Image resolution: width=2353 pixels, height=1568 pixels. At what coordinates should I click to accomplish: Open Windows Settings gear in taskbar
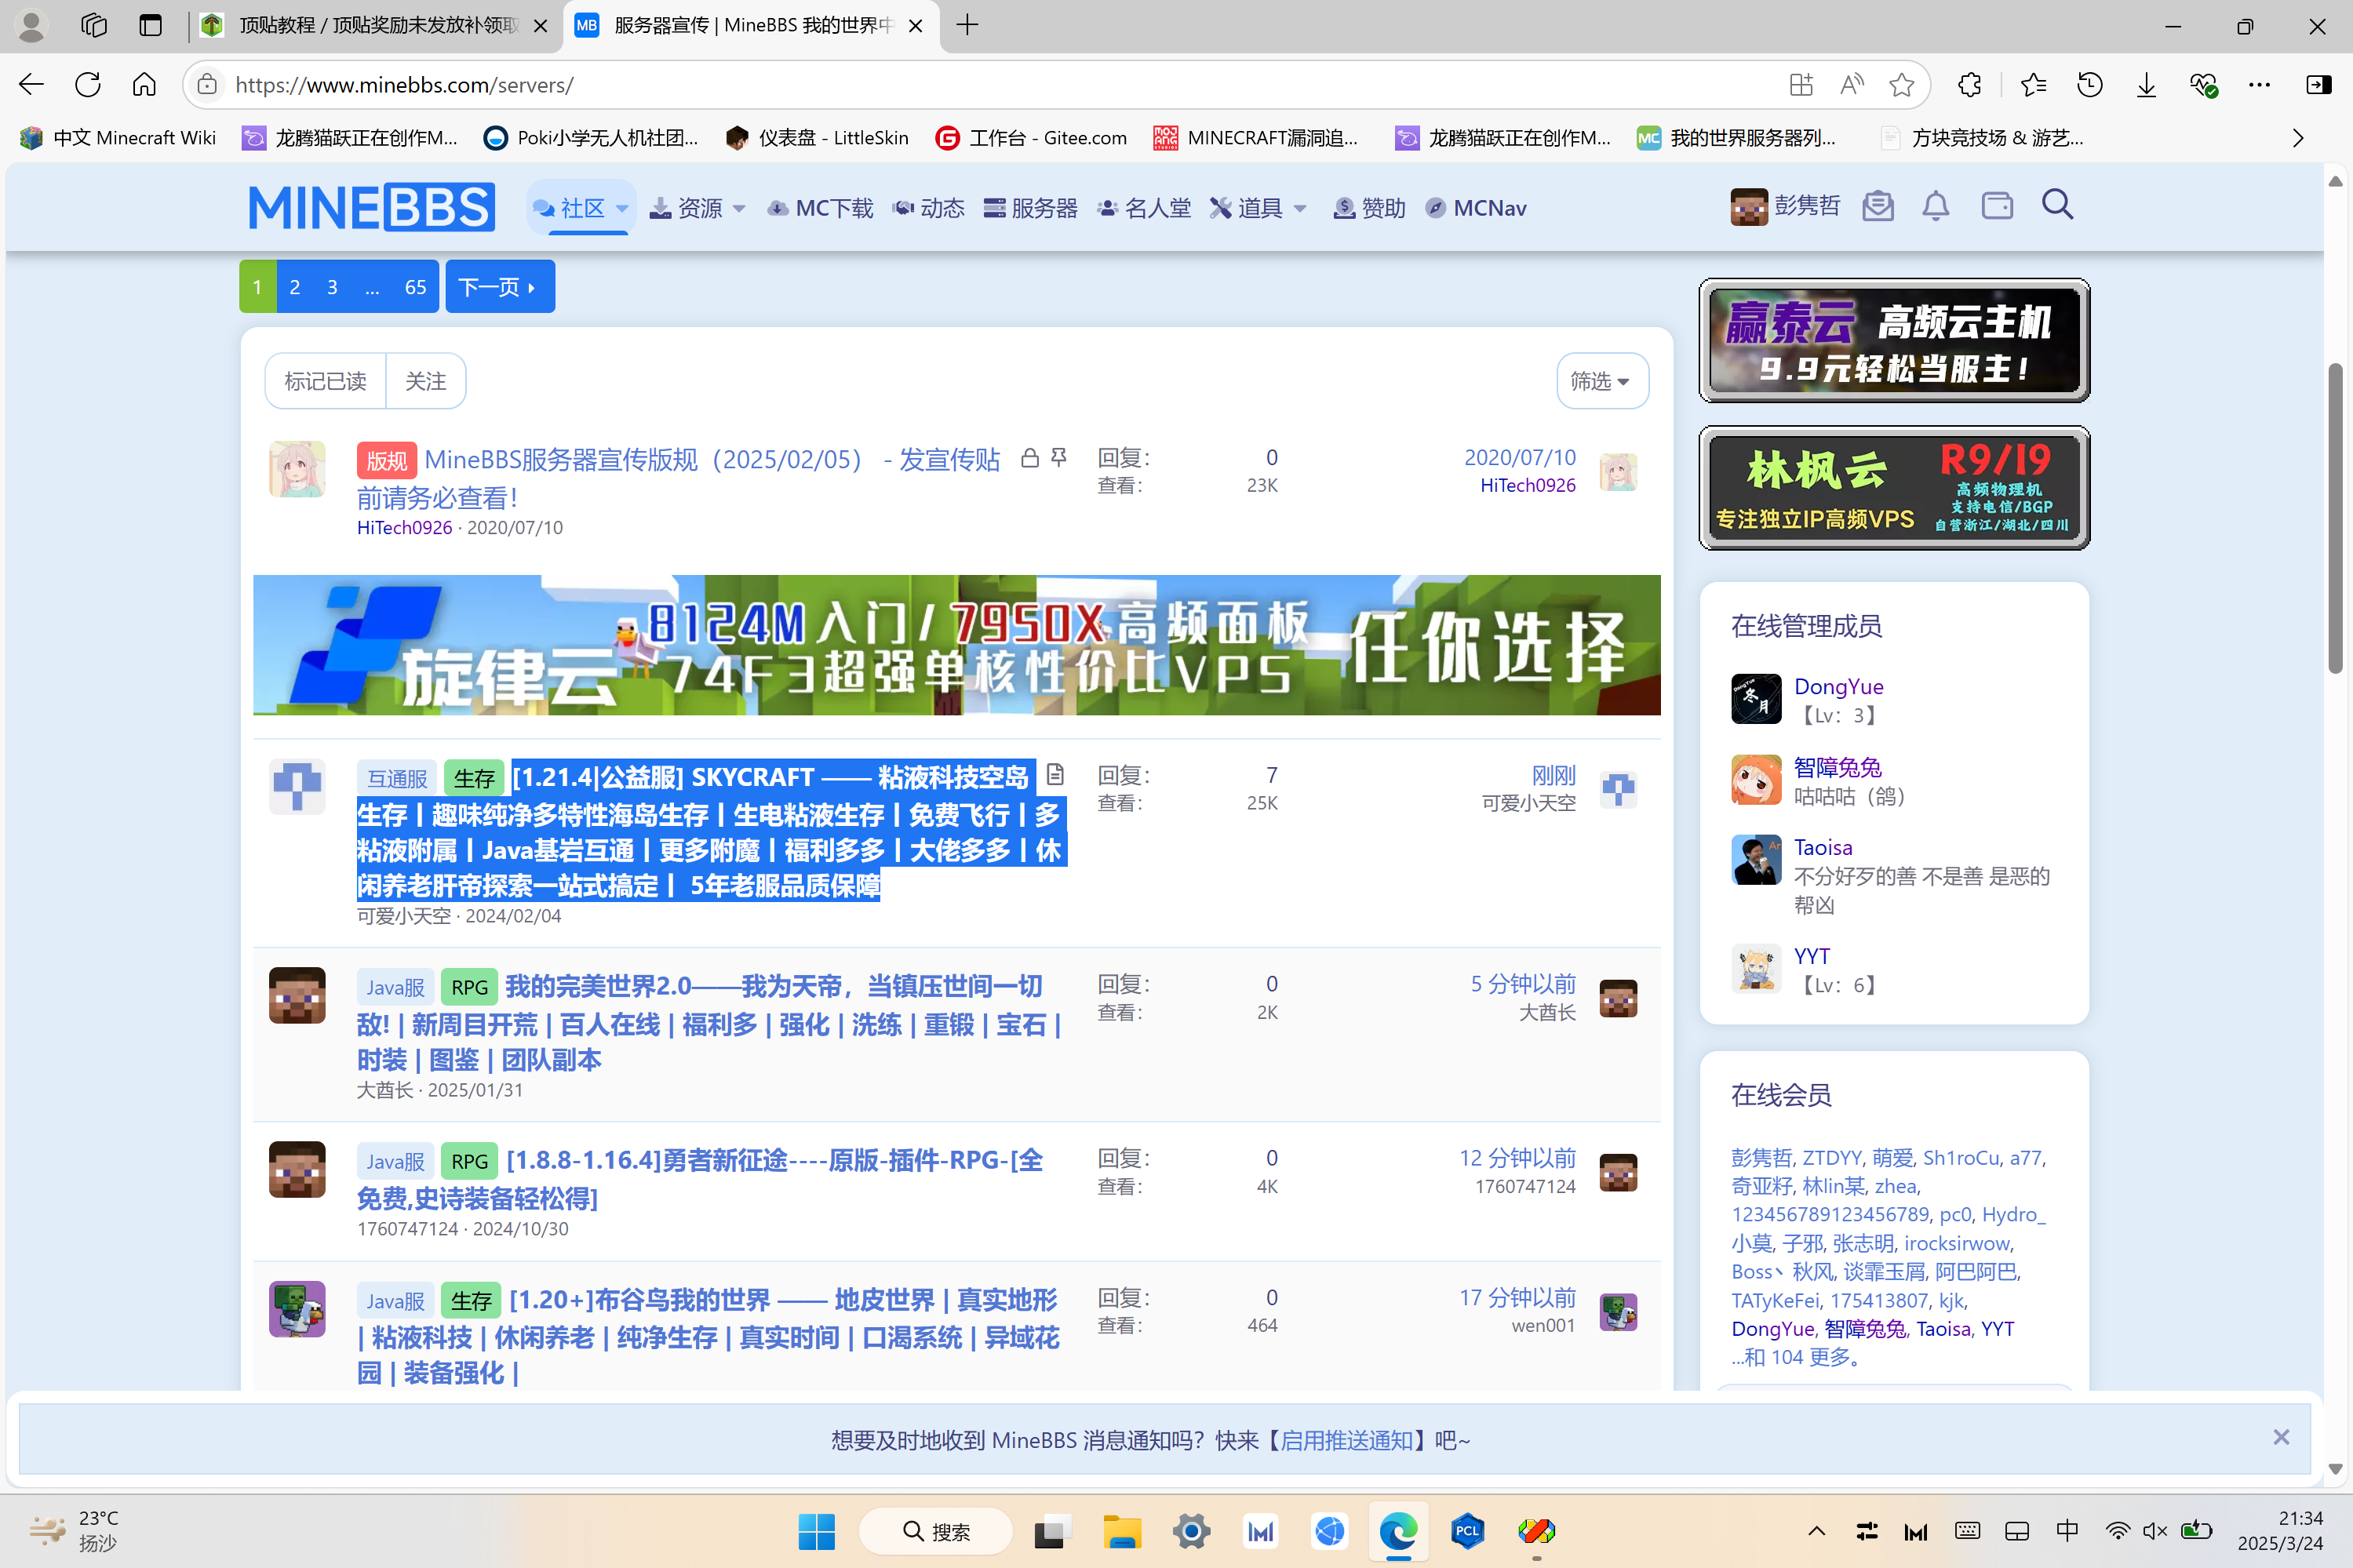point(1191,1531)
